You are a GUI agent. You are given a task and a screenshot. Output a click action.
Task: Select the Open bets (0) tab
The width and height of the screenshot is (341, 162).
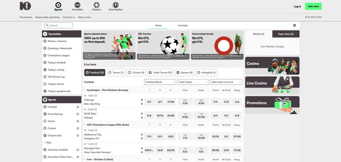(x=286, y=34)
